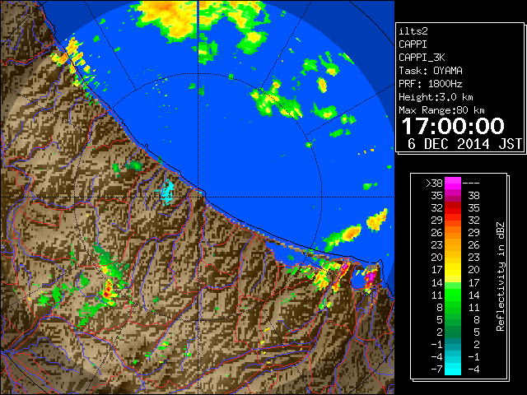
Task: Click the -7 legend value
Action: (x=436, y=369)
